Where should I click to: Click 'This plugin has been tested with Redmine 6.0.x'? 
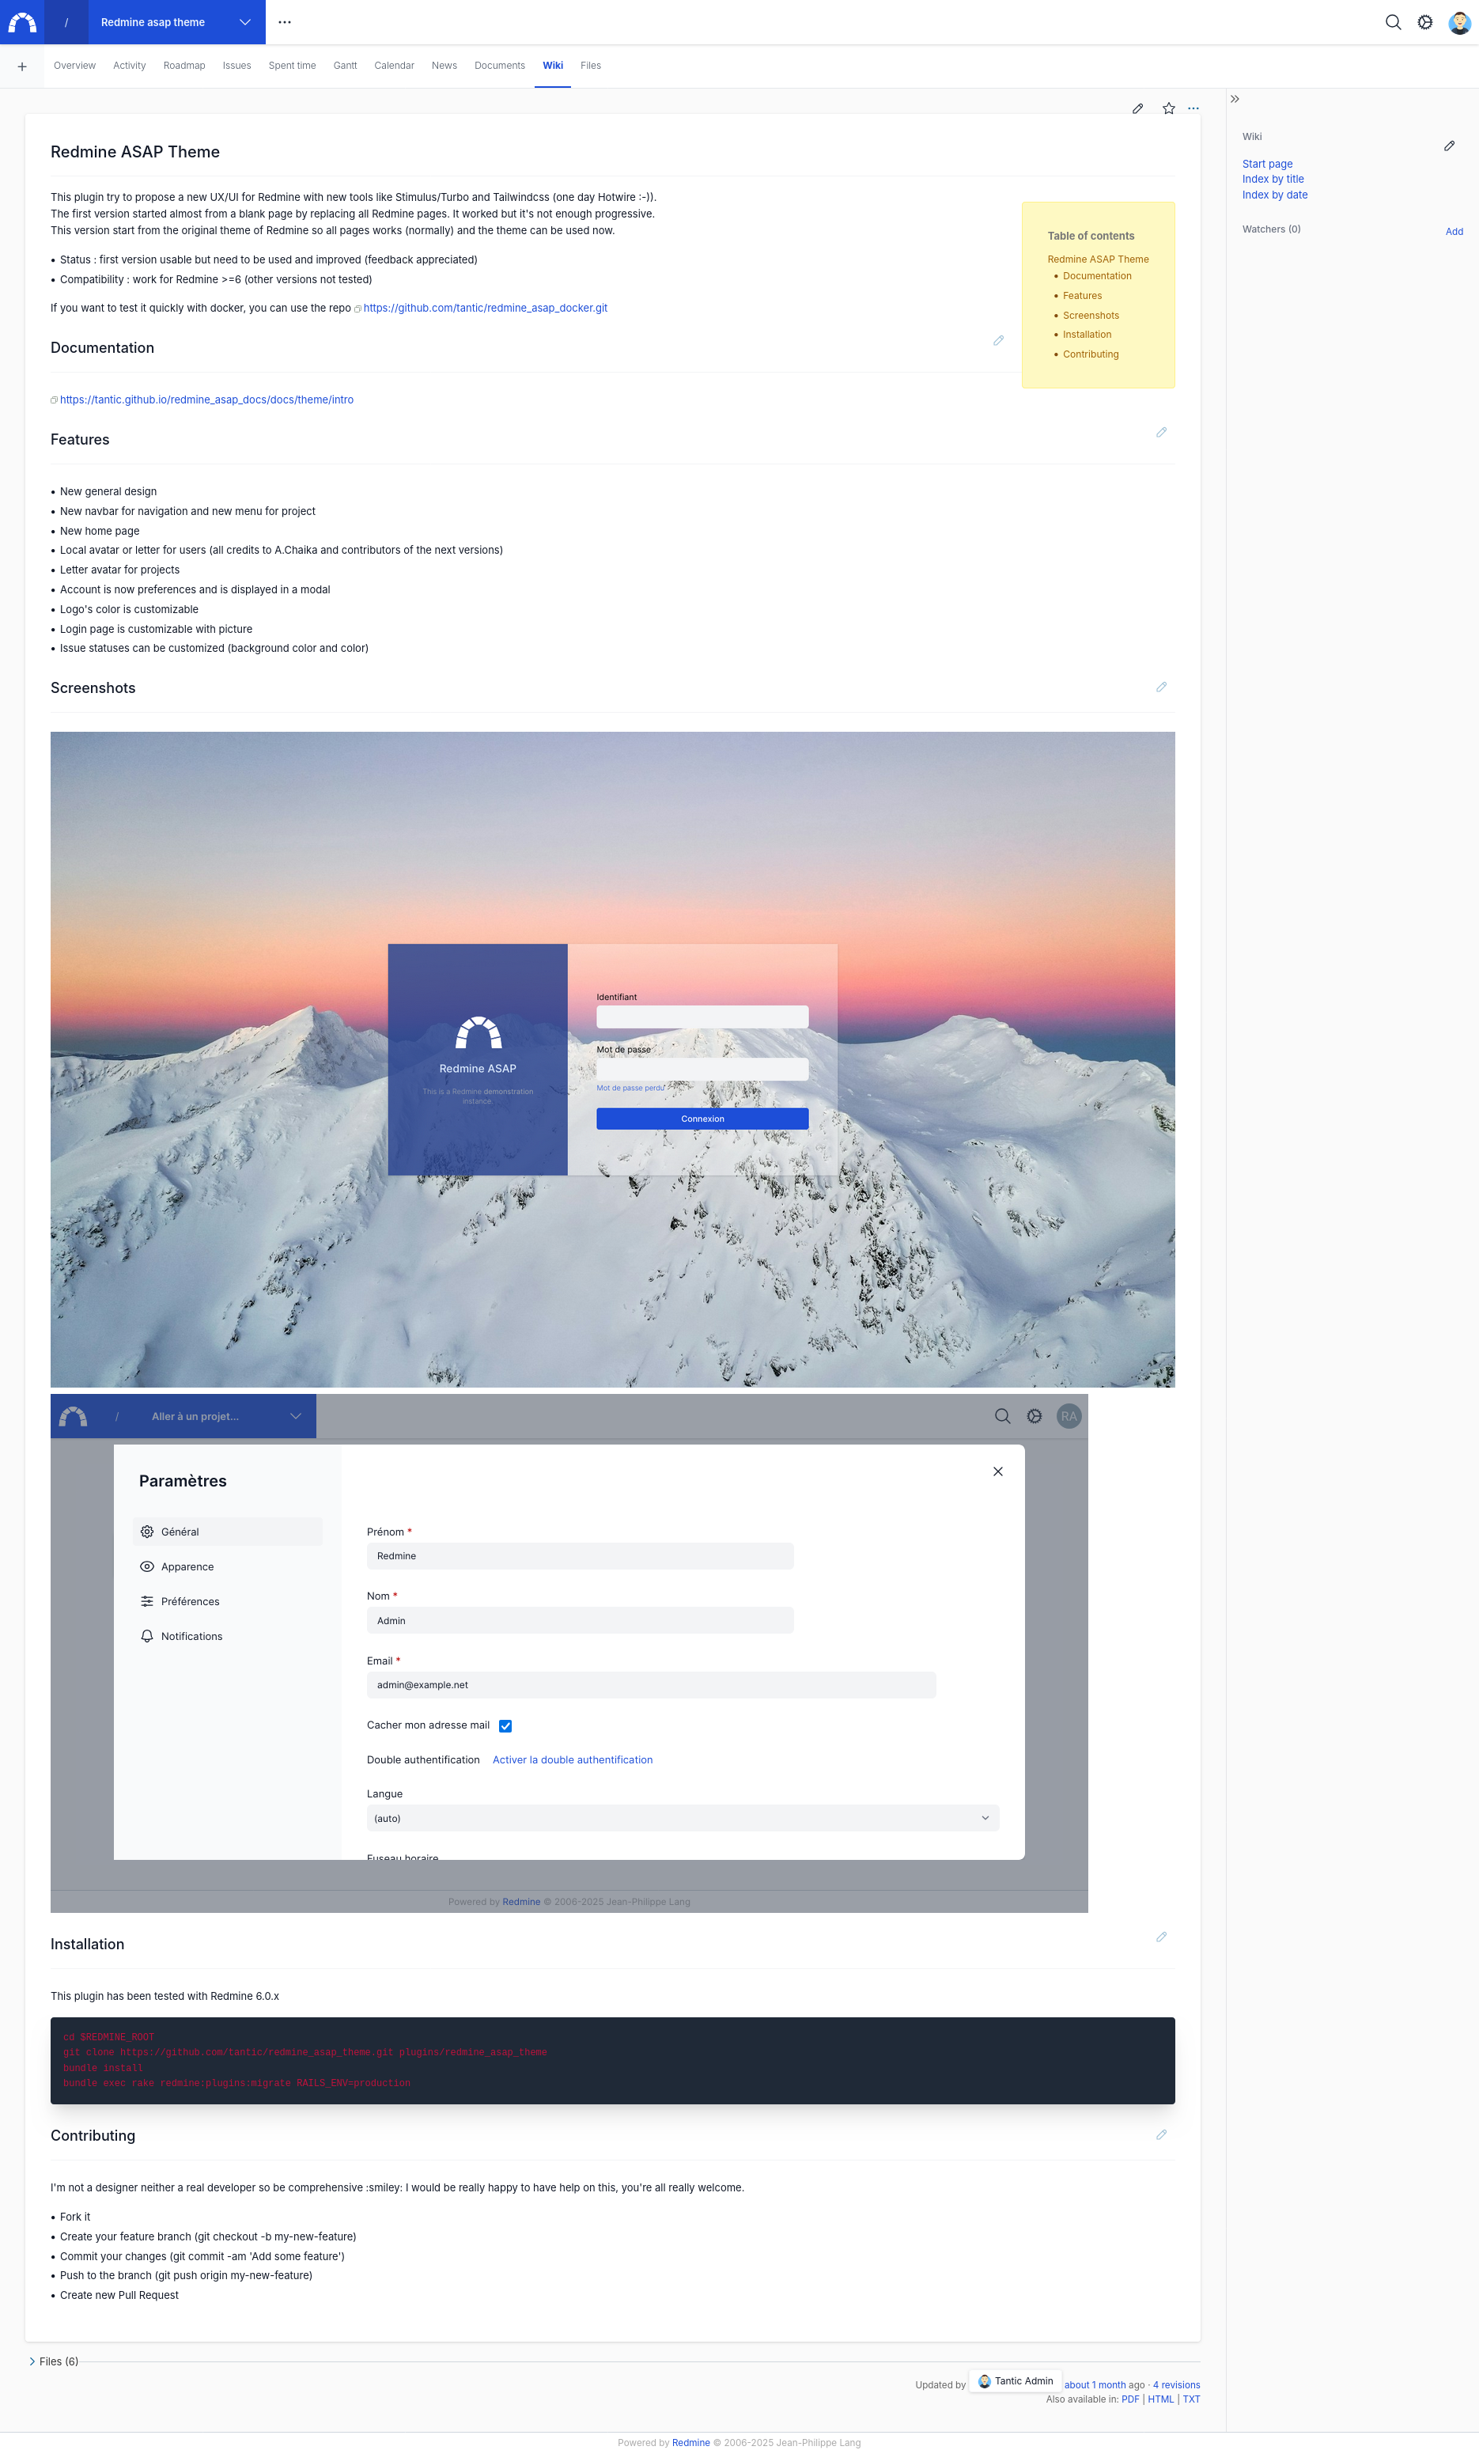click(165, 1996)
